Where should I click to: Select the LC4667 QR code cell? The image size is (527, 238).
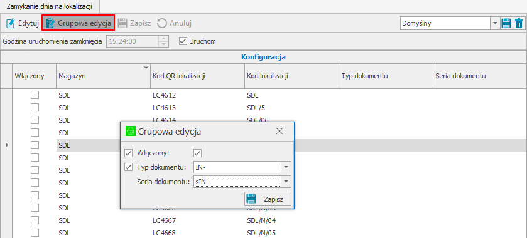point(197,220)
